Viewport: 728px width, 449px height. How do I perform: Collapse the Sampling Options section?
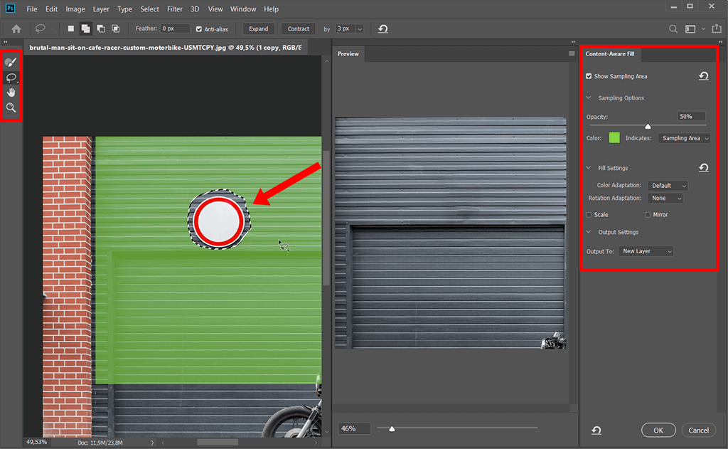point(589,98)
